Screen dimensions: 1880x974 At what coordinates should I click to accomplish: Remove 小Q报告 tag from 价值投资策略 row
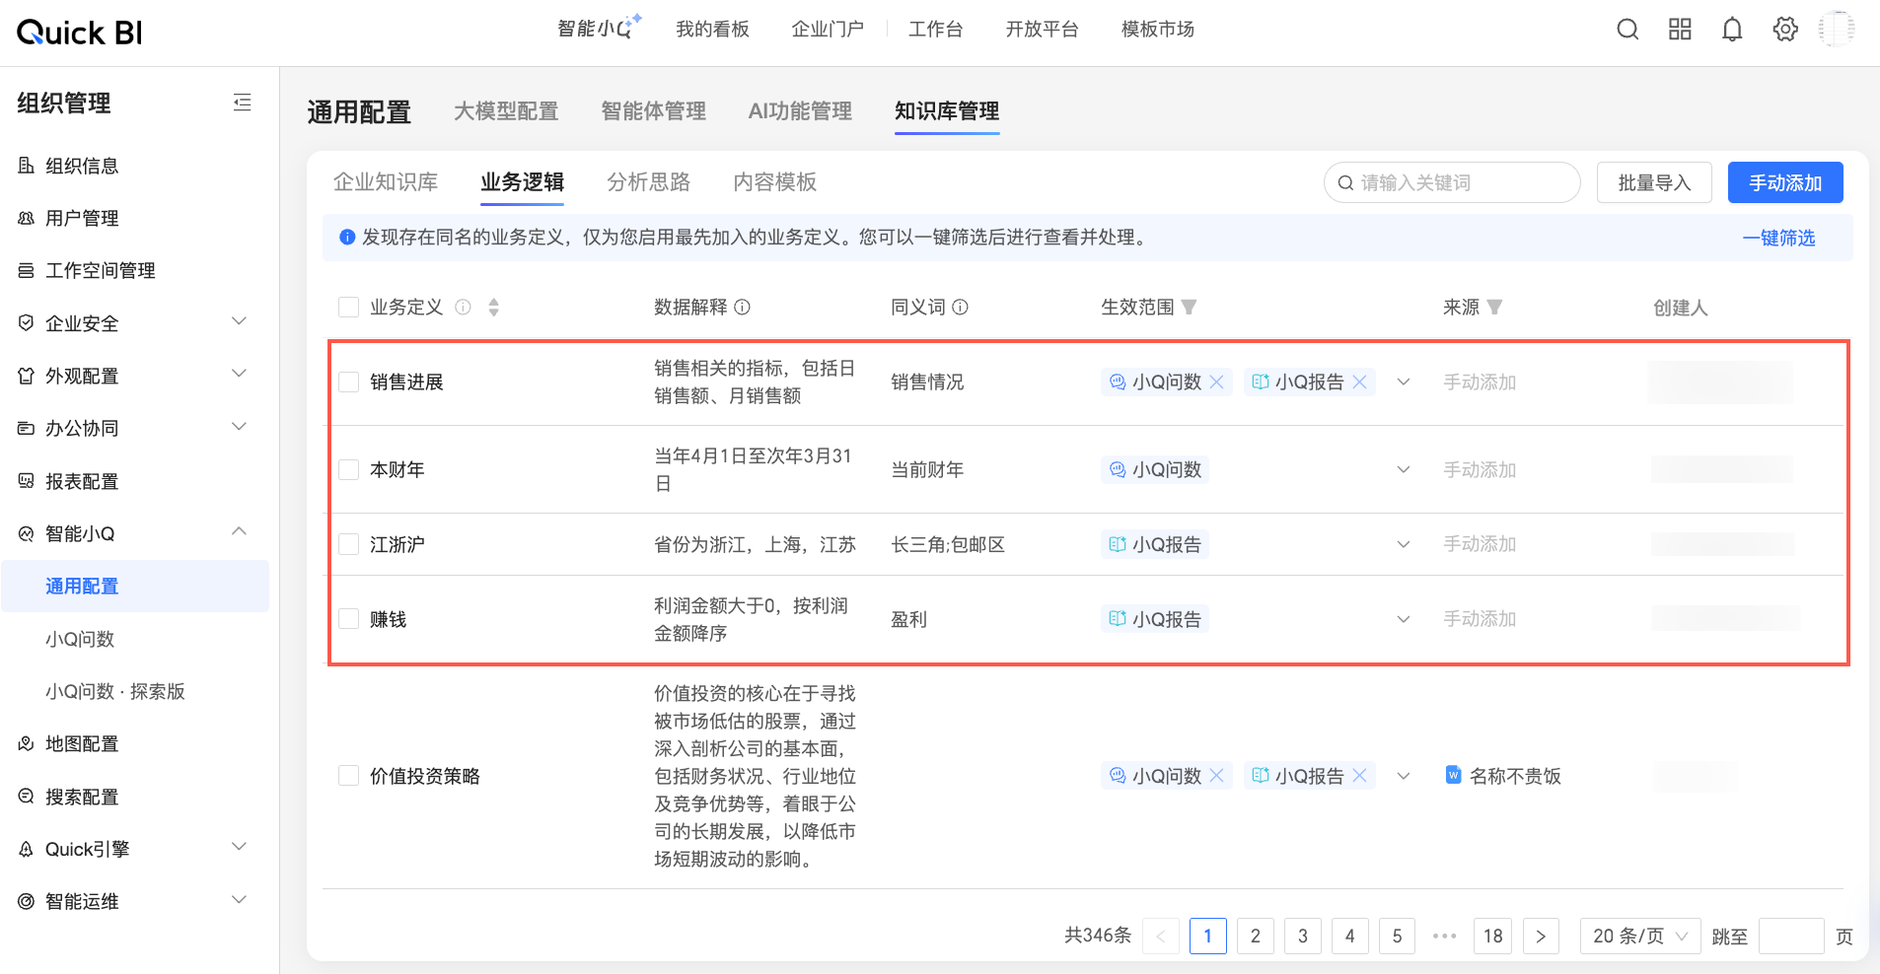(x=1360, y=776)
